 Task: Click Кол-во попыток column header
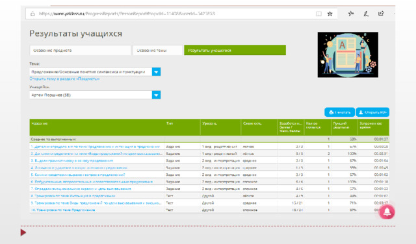pyautogui.click(x=318, y=127)
